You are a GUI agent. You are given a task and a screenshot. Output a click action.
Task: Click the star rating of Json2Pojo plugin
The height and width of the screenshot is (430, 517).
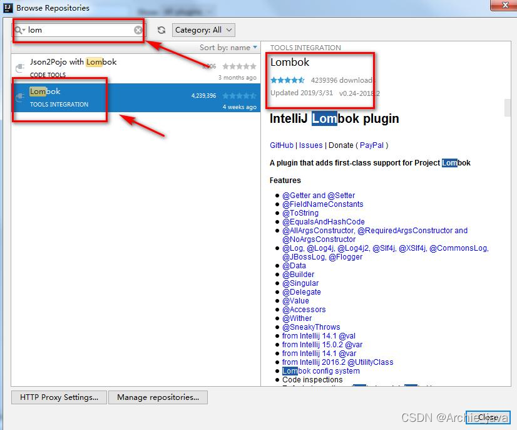[x=239, y=66]
